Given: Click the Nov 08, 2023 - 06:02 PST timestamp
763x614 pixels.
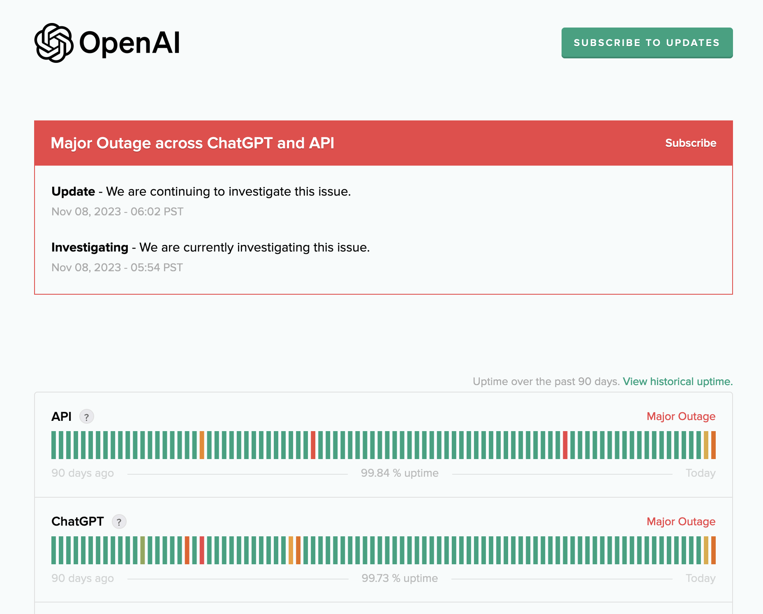Looking at the screenshot, I should pyautogui.click(x=117, y=212).
